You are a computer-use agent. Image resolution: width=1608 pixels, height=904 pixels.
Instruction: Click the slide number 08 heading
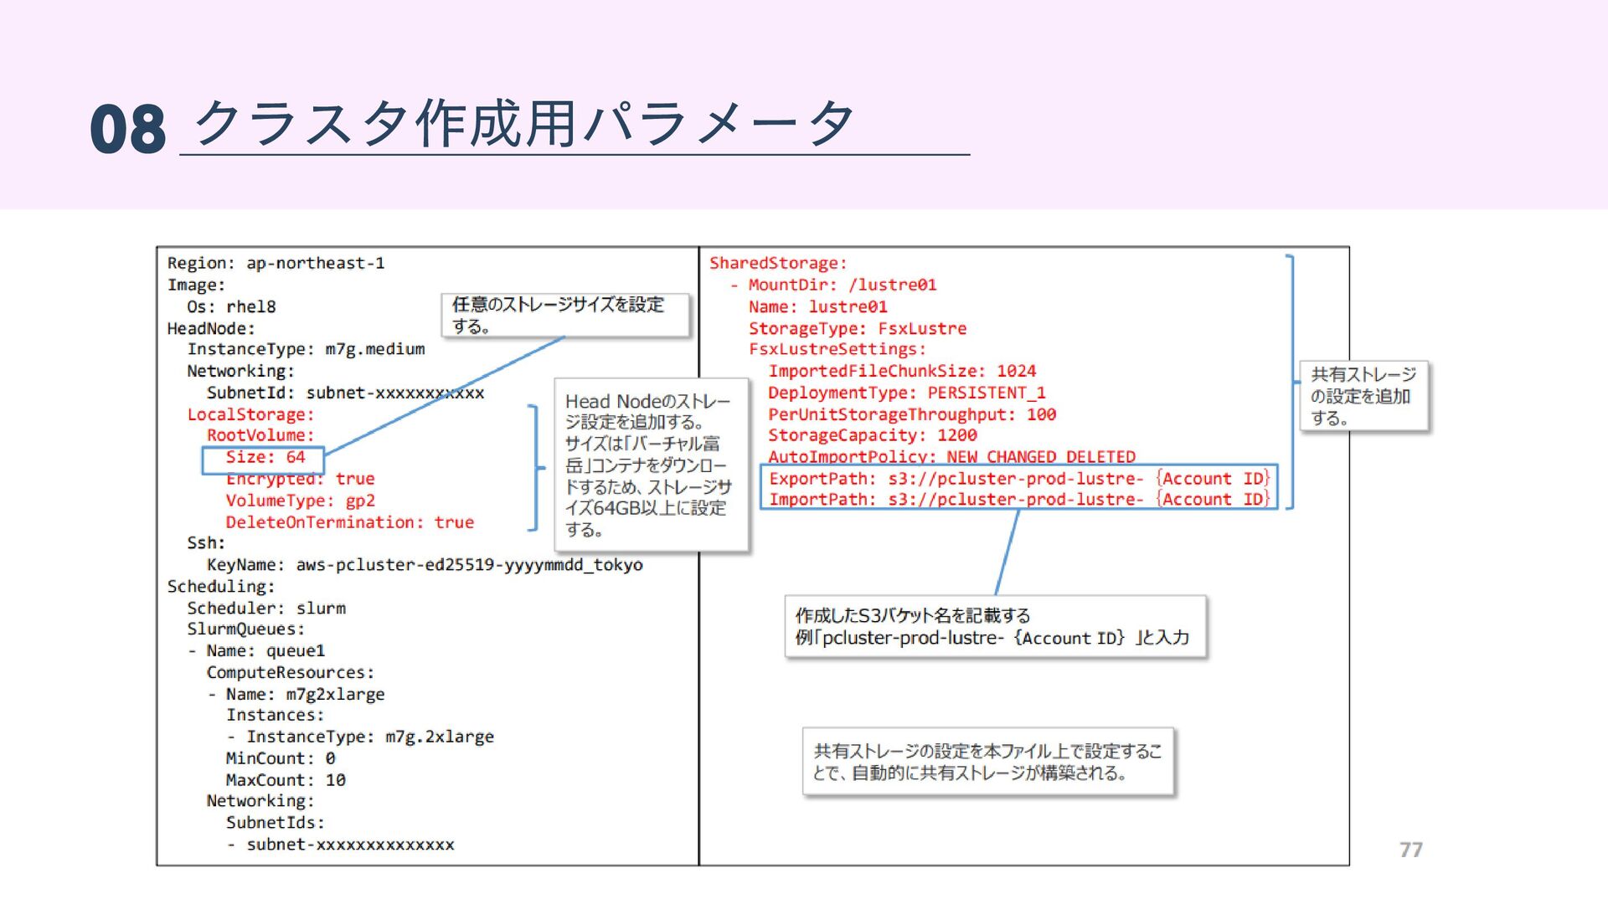click(x=127, y=130)
